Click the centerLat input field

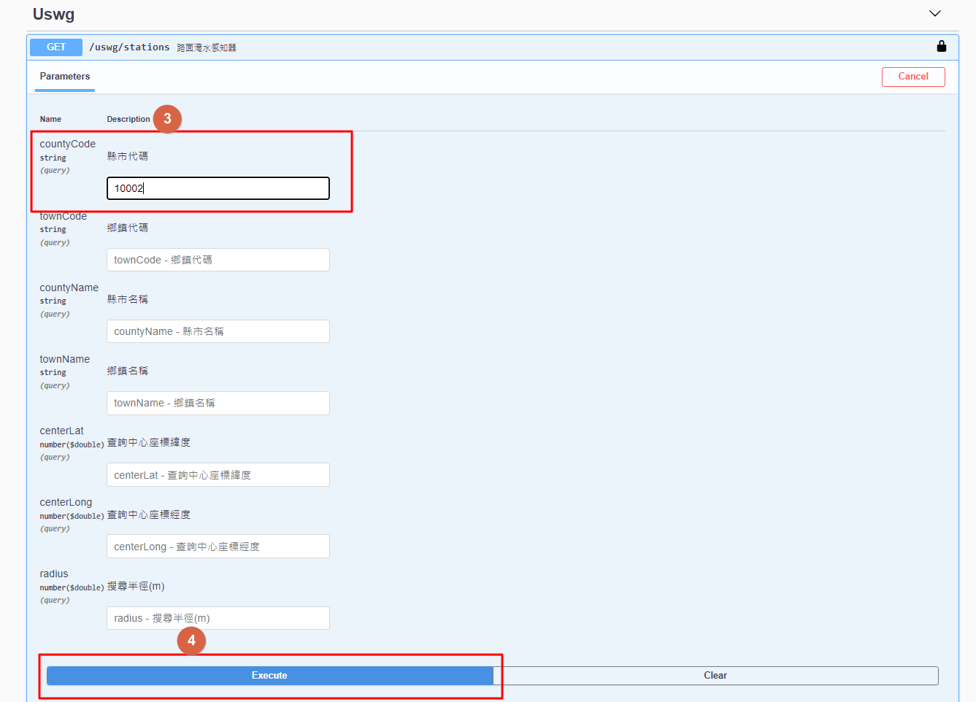pos(218,475)
